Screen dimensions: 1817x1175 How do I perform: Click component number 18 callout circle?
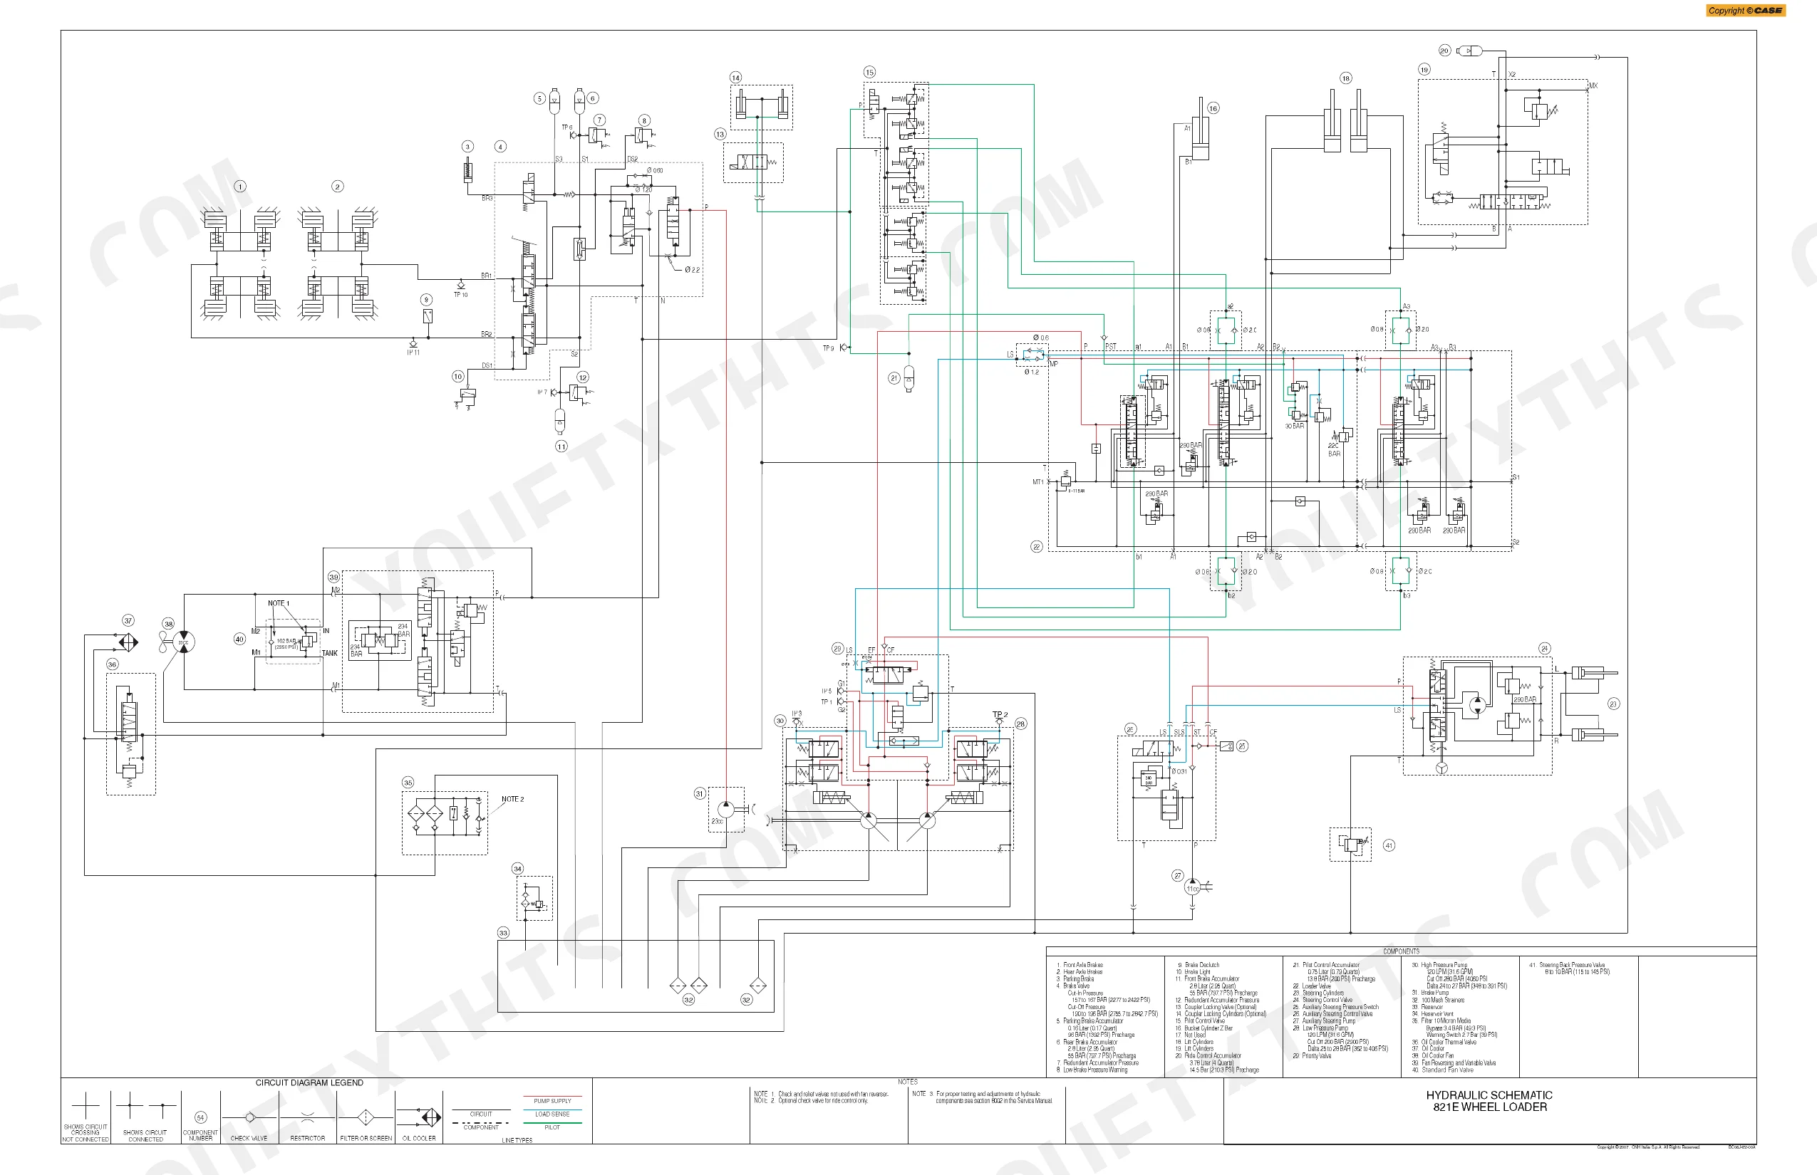point(1346,78)
